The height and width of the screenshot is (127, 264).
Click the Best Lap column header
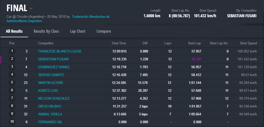click(195, 43)
